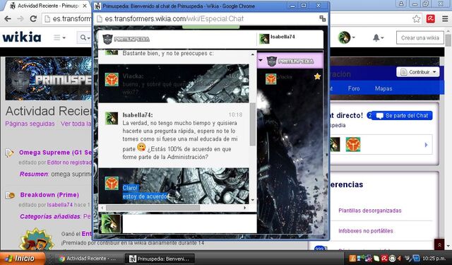Reload the page with the refresh icon
Screen dimensions: 452x265
pyautogui.click(x=33, y=19)
